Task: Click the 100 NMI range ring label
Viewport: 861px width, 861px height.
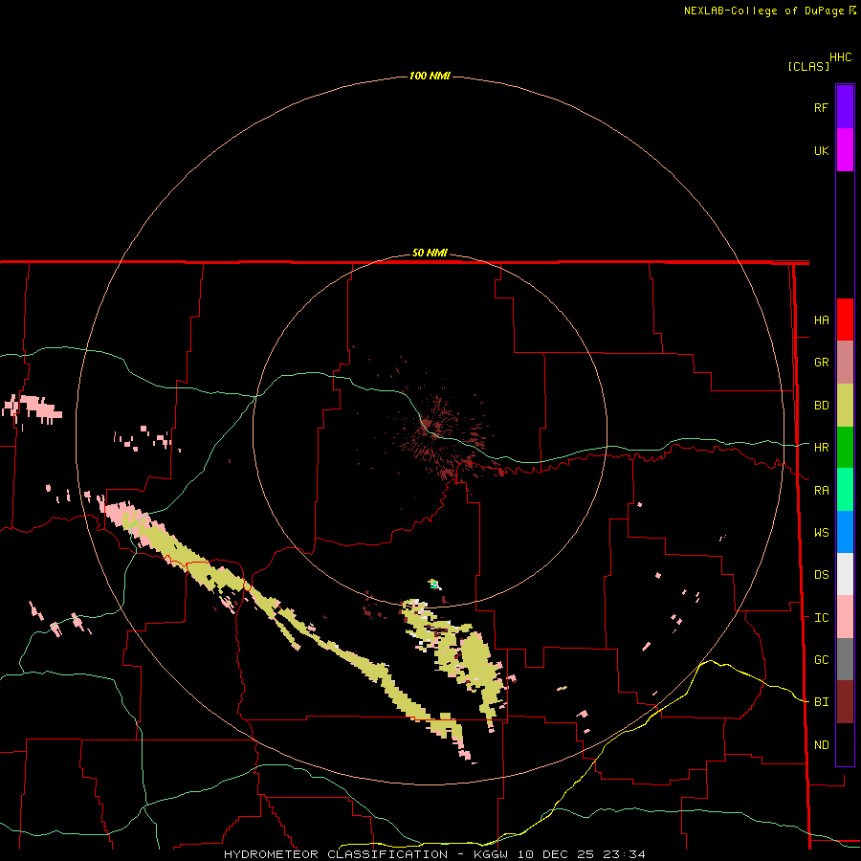Action: point(430,76)
